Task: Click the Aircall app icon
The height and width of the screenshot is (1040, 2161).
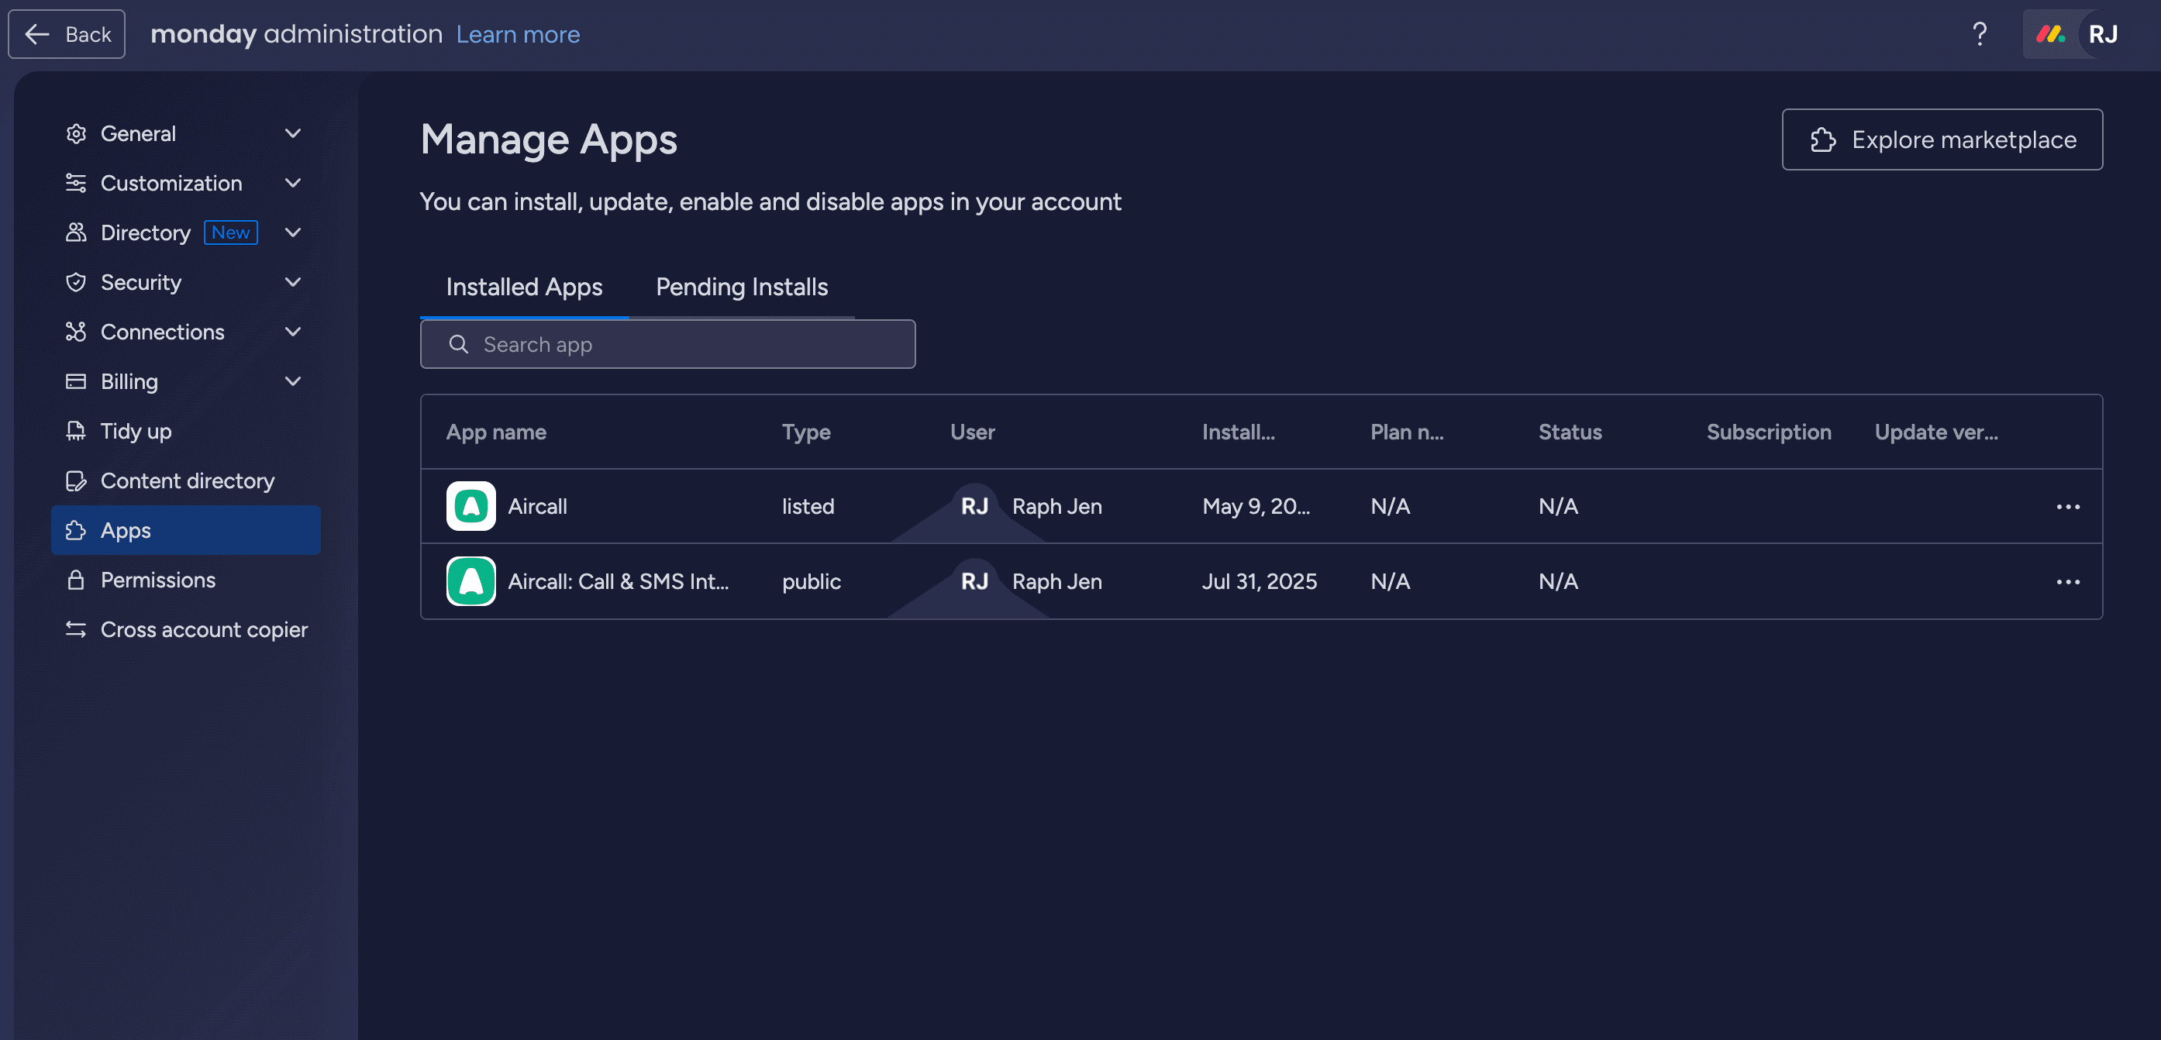Action: 470,506
